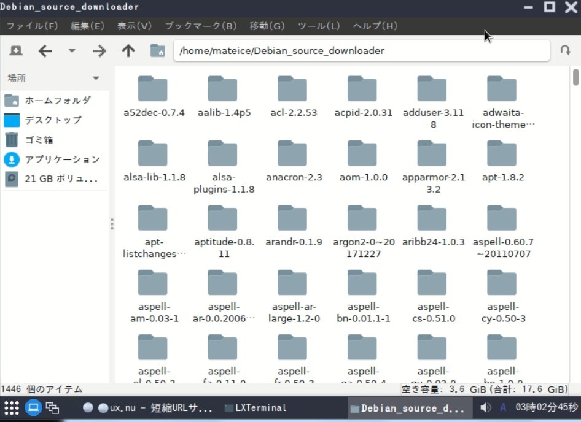The height and width of the screenshot is (422, 581).
Task: Click the side pane splitter handle
Action: [x=112, y=224]
